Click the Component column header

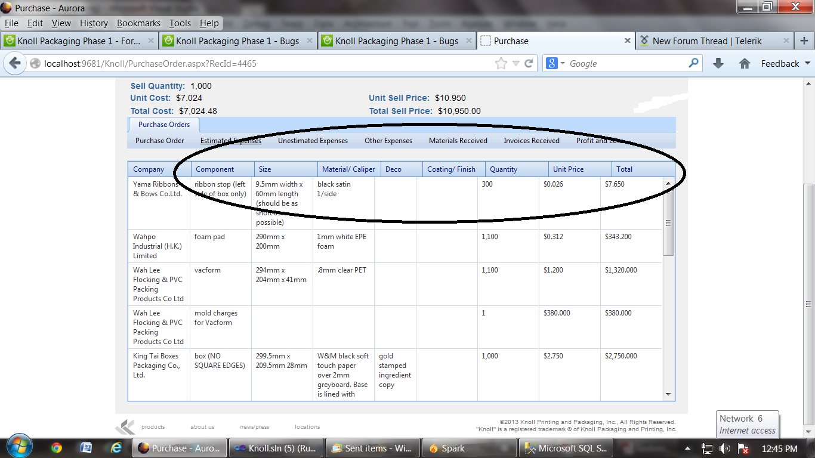point(223,169)
